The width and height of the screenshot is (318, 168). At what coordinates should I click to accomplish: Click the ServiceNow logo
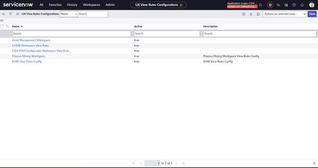18,5
